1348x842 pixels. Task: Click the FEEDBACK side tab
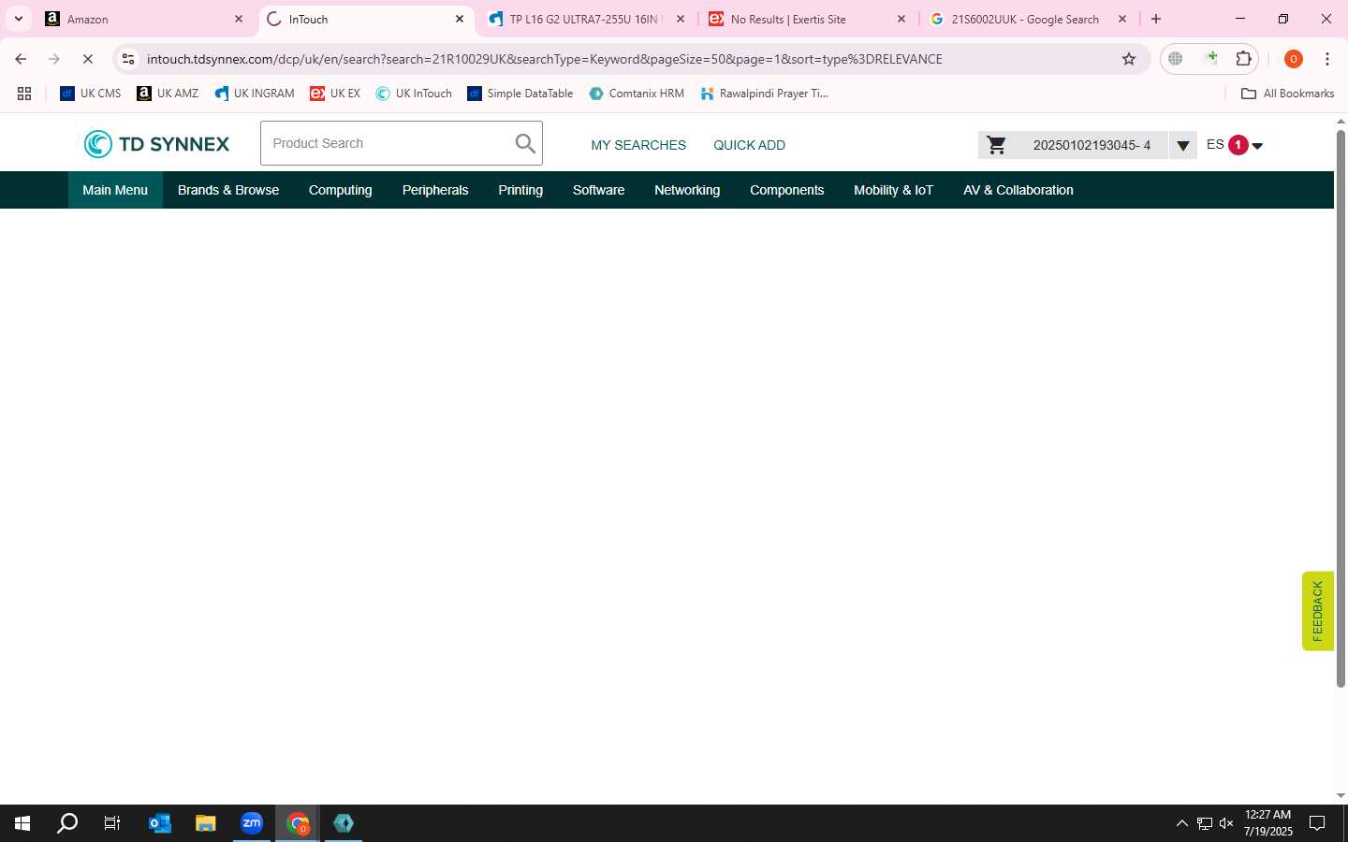pyautogui.click(x=1317, y=611)
